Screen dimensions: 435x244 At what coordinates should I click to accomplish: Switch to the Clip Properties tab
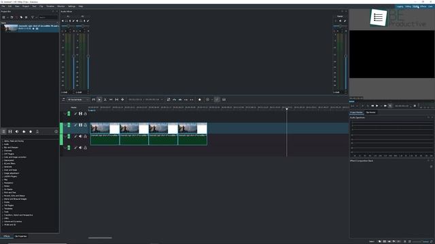click(20, 237)
